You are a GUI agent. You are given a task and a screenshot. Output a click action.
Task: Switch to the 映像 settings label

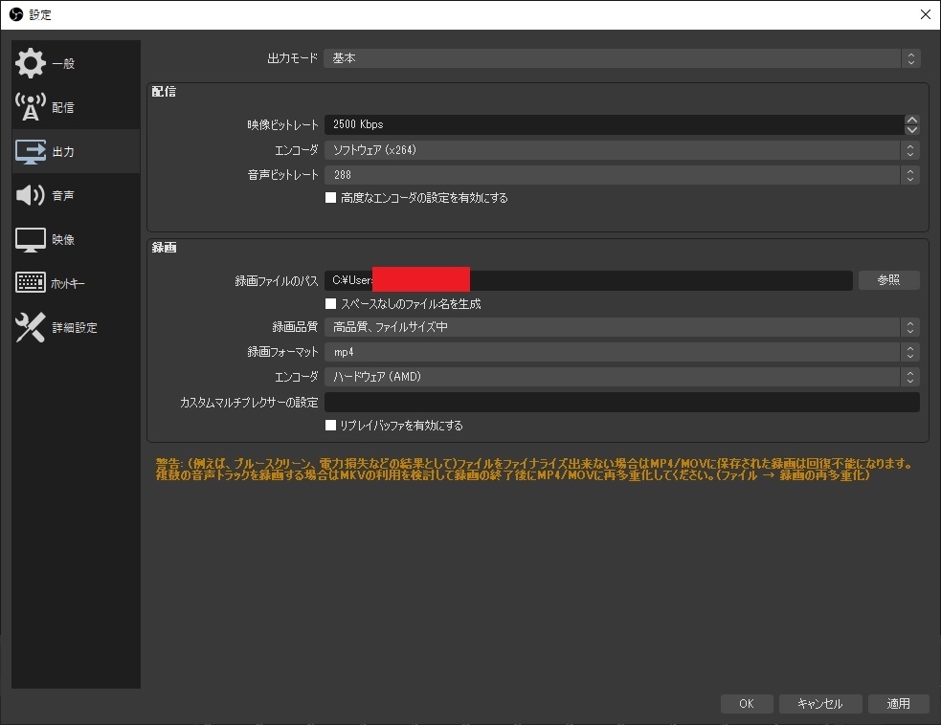63,239
